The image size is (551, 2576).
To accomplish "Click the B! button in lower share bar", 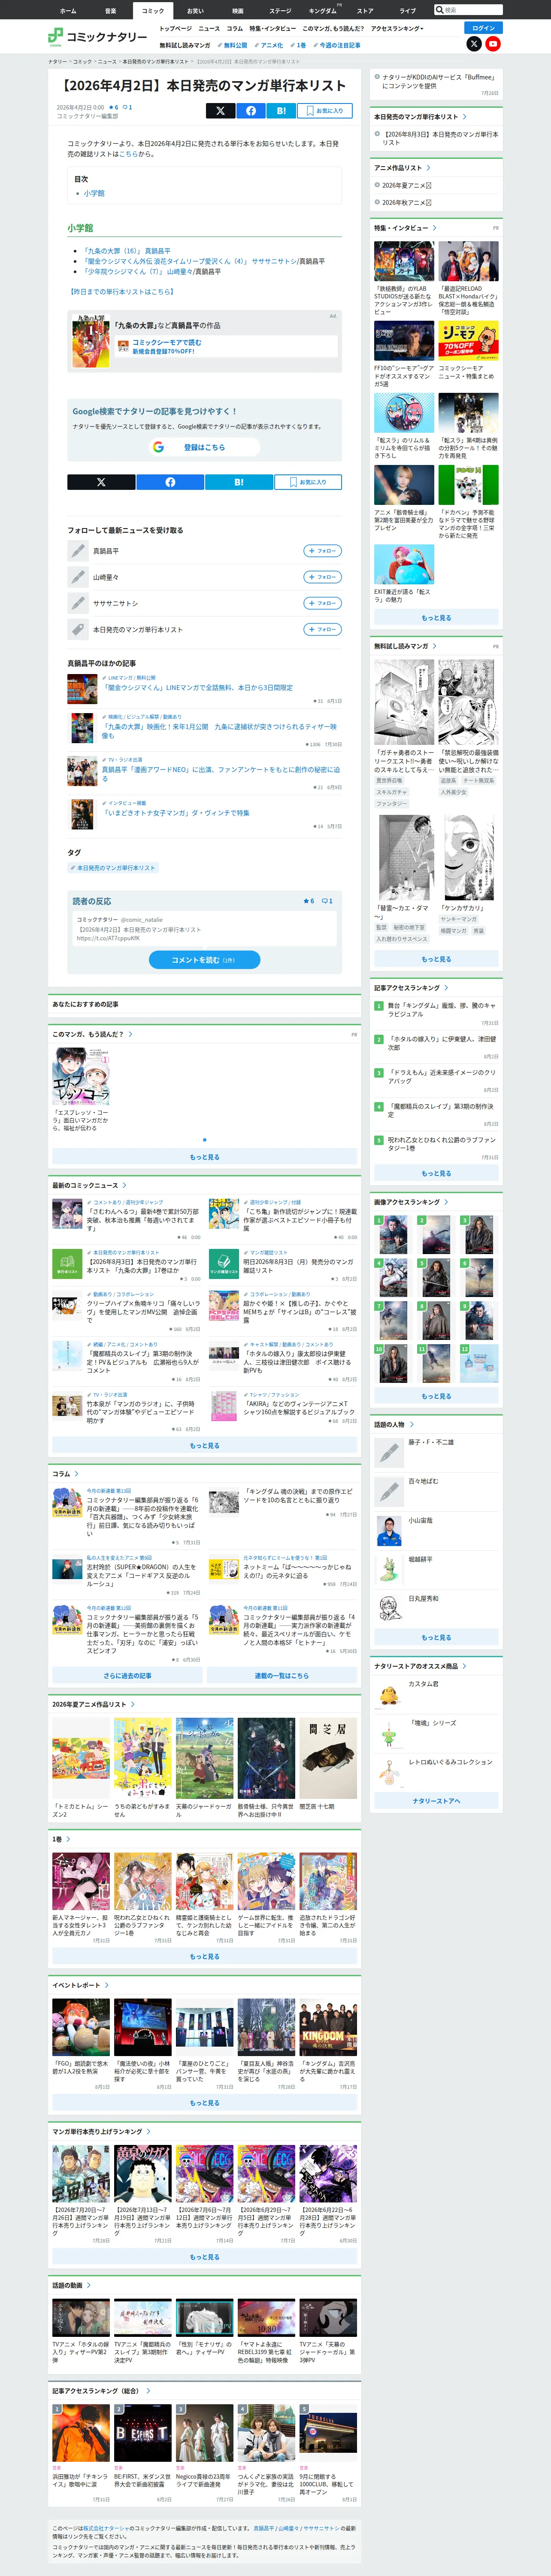I will (x=239, y=482).
